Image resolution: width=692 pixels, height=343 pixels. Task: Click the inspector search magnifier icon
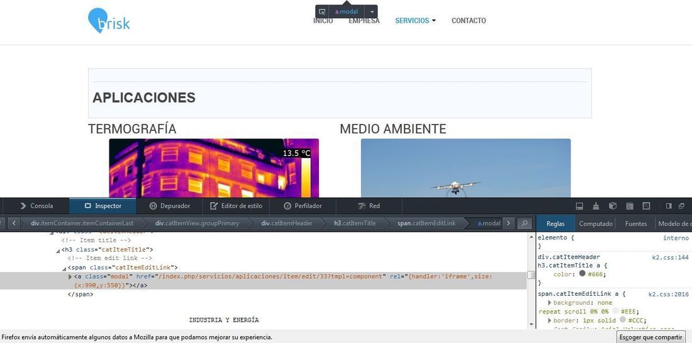[x=524, y=223]
